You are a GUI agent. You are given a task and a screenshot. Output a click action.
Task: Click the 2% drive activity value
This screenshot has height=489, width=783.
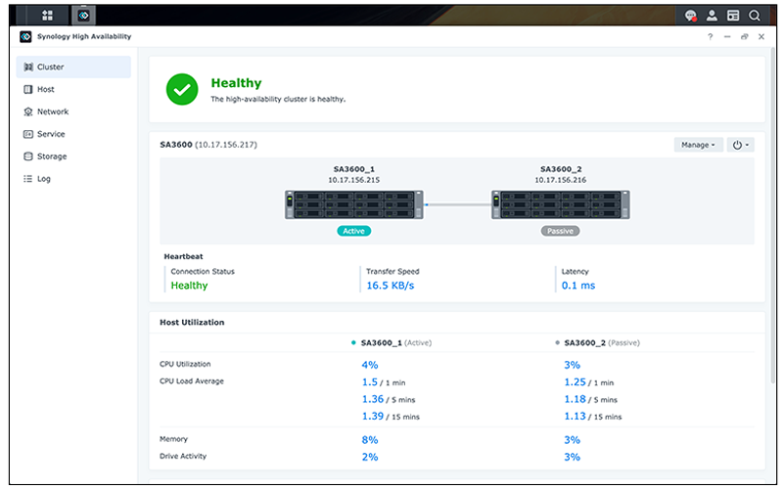point(370,457)
